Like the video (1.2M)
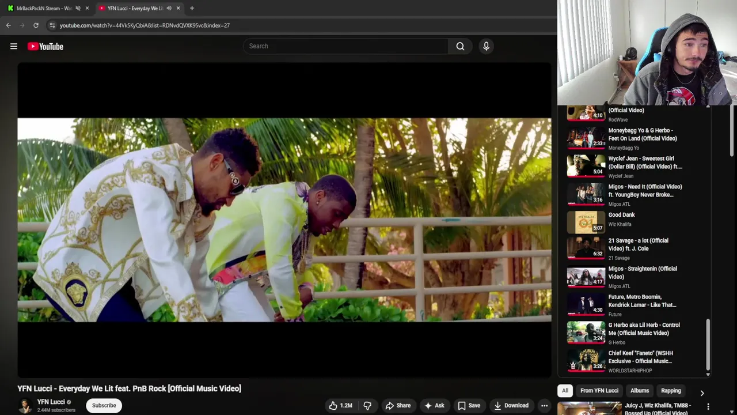The width and height of the screenshot is (737, 415). [x=340, y=405]
